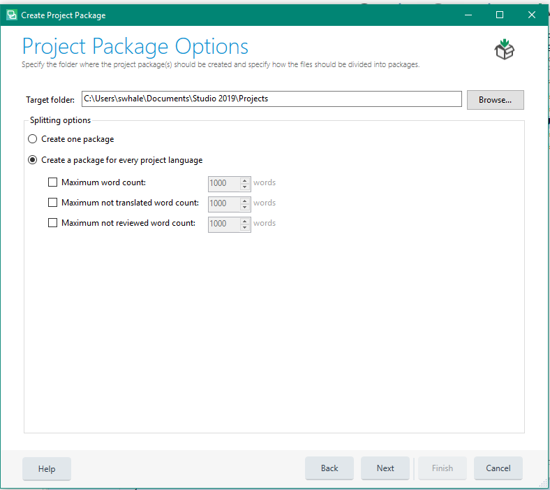Decrease the not reviewed word count spinner

(x=245, y=227)
